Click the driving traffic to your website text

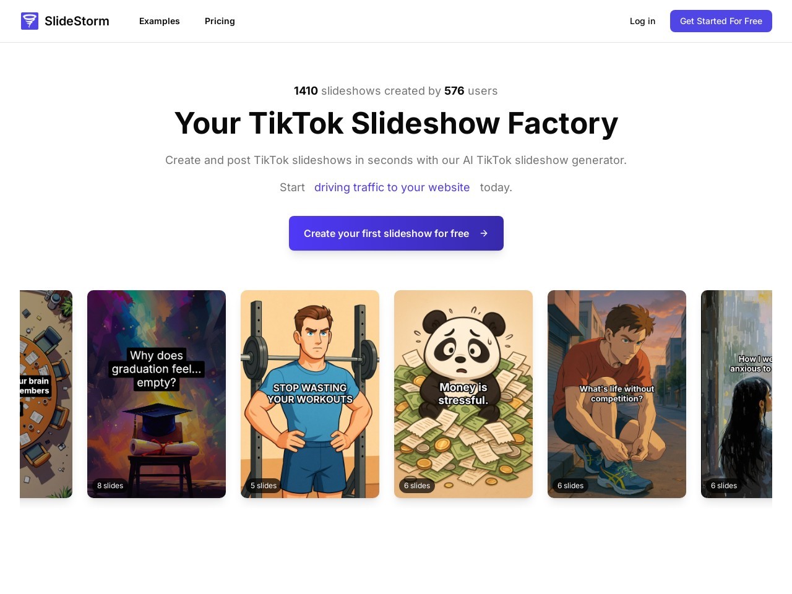392,187
